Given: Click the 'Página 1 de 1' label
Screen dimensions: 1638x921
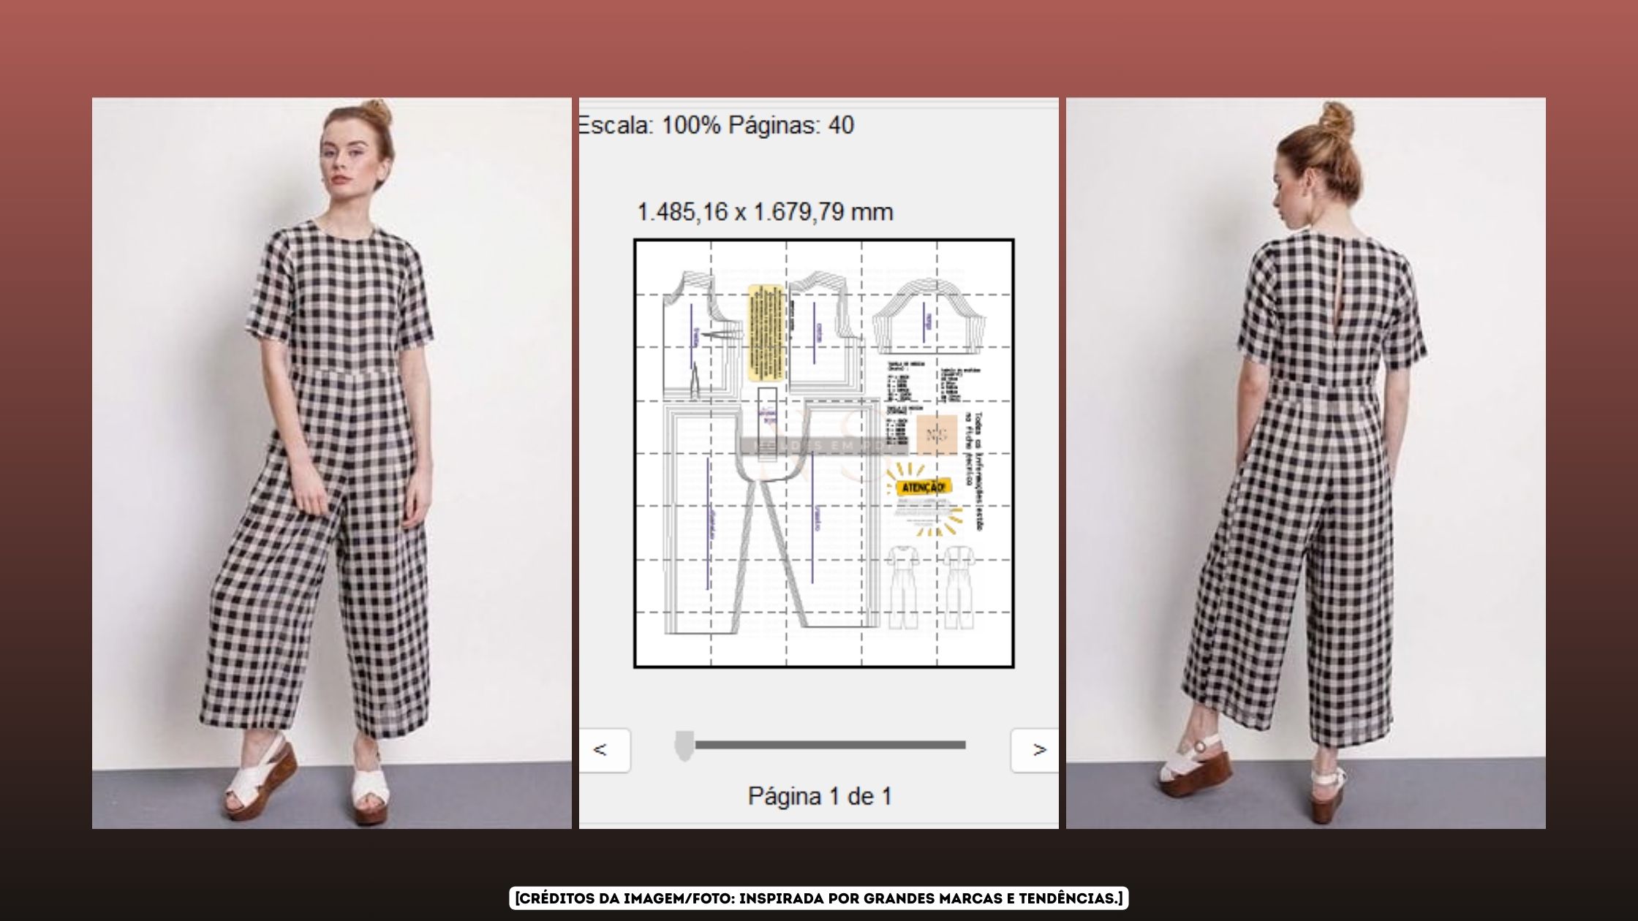Looking at the screenshot, I should point(820,796).
